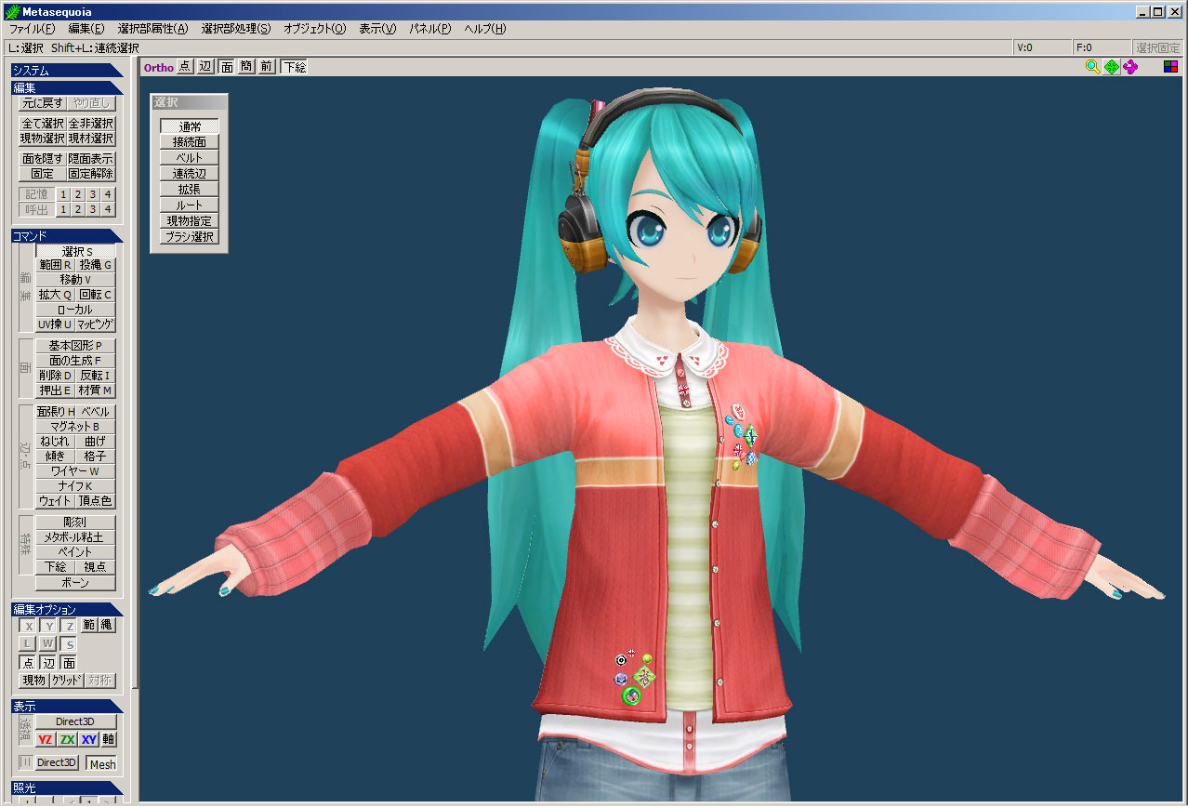
Task: Toggle the 縄 lasso selection option
Action: tap(108, 626)
